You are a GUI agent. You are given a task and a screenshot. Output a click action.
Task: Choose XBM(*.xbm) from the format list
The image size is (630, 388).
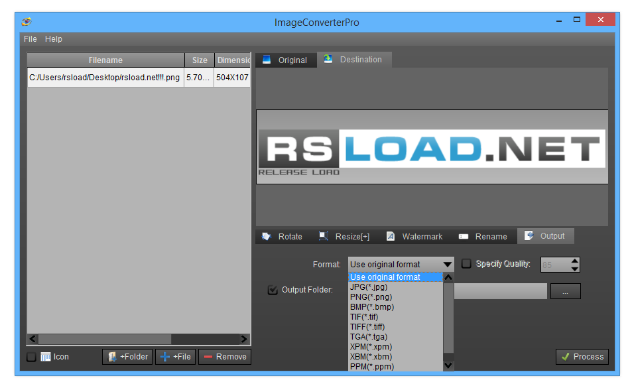coord(395,357)
